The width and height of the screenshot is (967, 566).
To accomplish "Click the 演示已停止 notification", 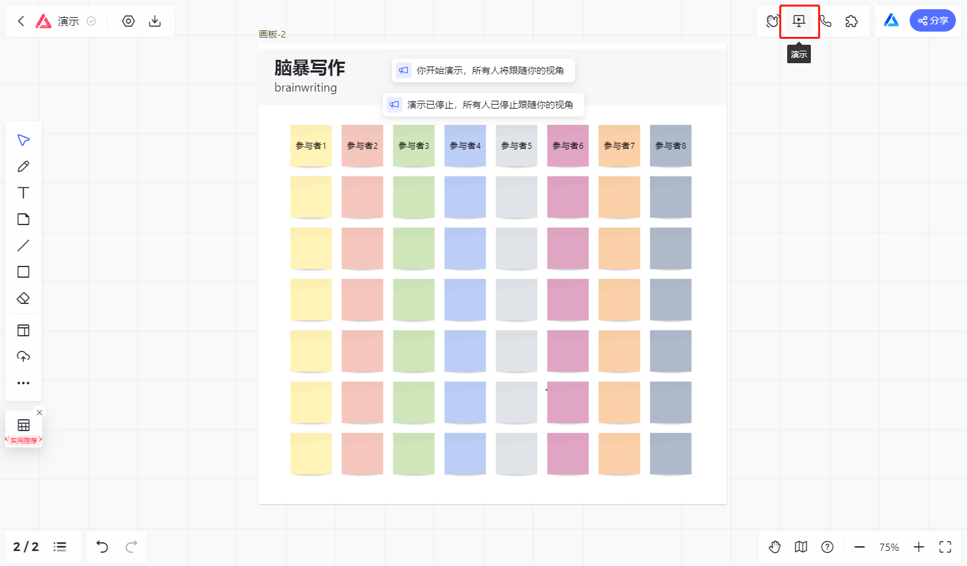I will (x=484, y=105).
